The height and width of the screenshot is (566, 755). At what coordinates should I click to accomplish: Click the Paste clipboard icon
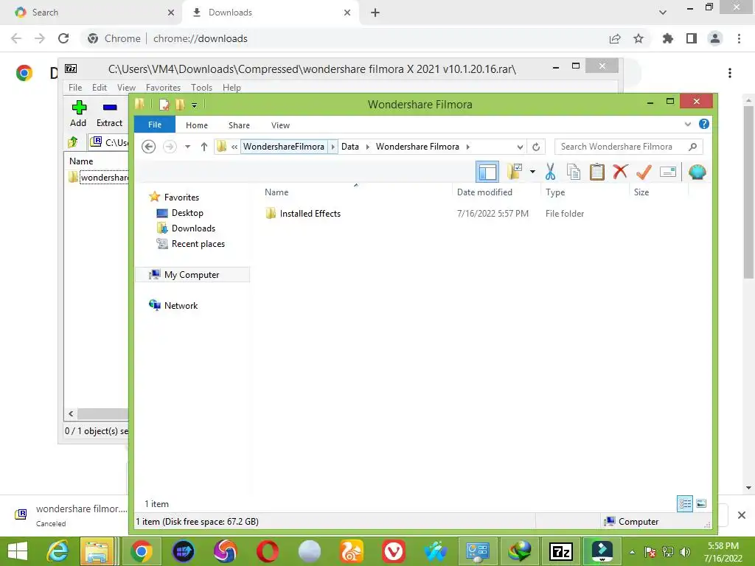pyautogui.click(x=597, y=172)
